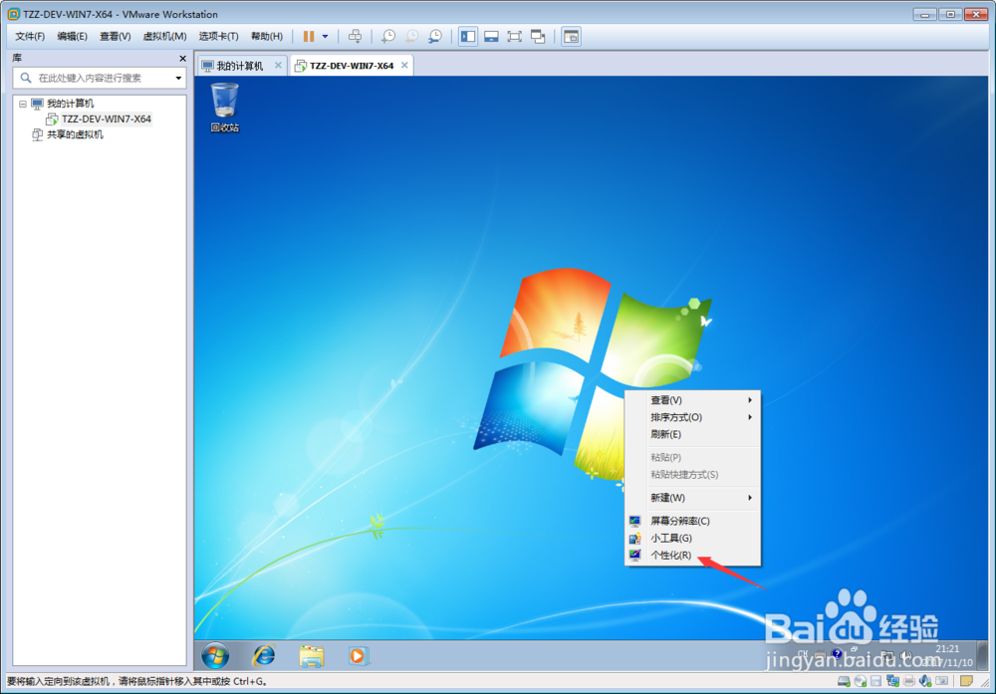Image resolution: width=996 pixels, height=694 pixels.
Task: Click the network adapter status icon
Action: [x=892, y=681]
